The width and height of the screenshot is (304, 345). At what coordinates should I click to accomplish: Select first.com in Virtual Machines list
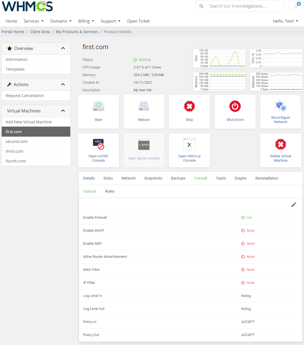coord(36,132)
